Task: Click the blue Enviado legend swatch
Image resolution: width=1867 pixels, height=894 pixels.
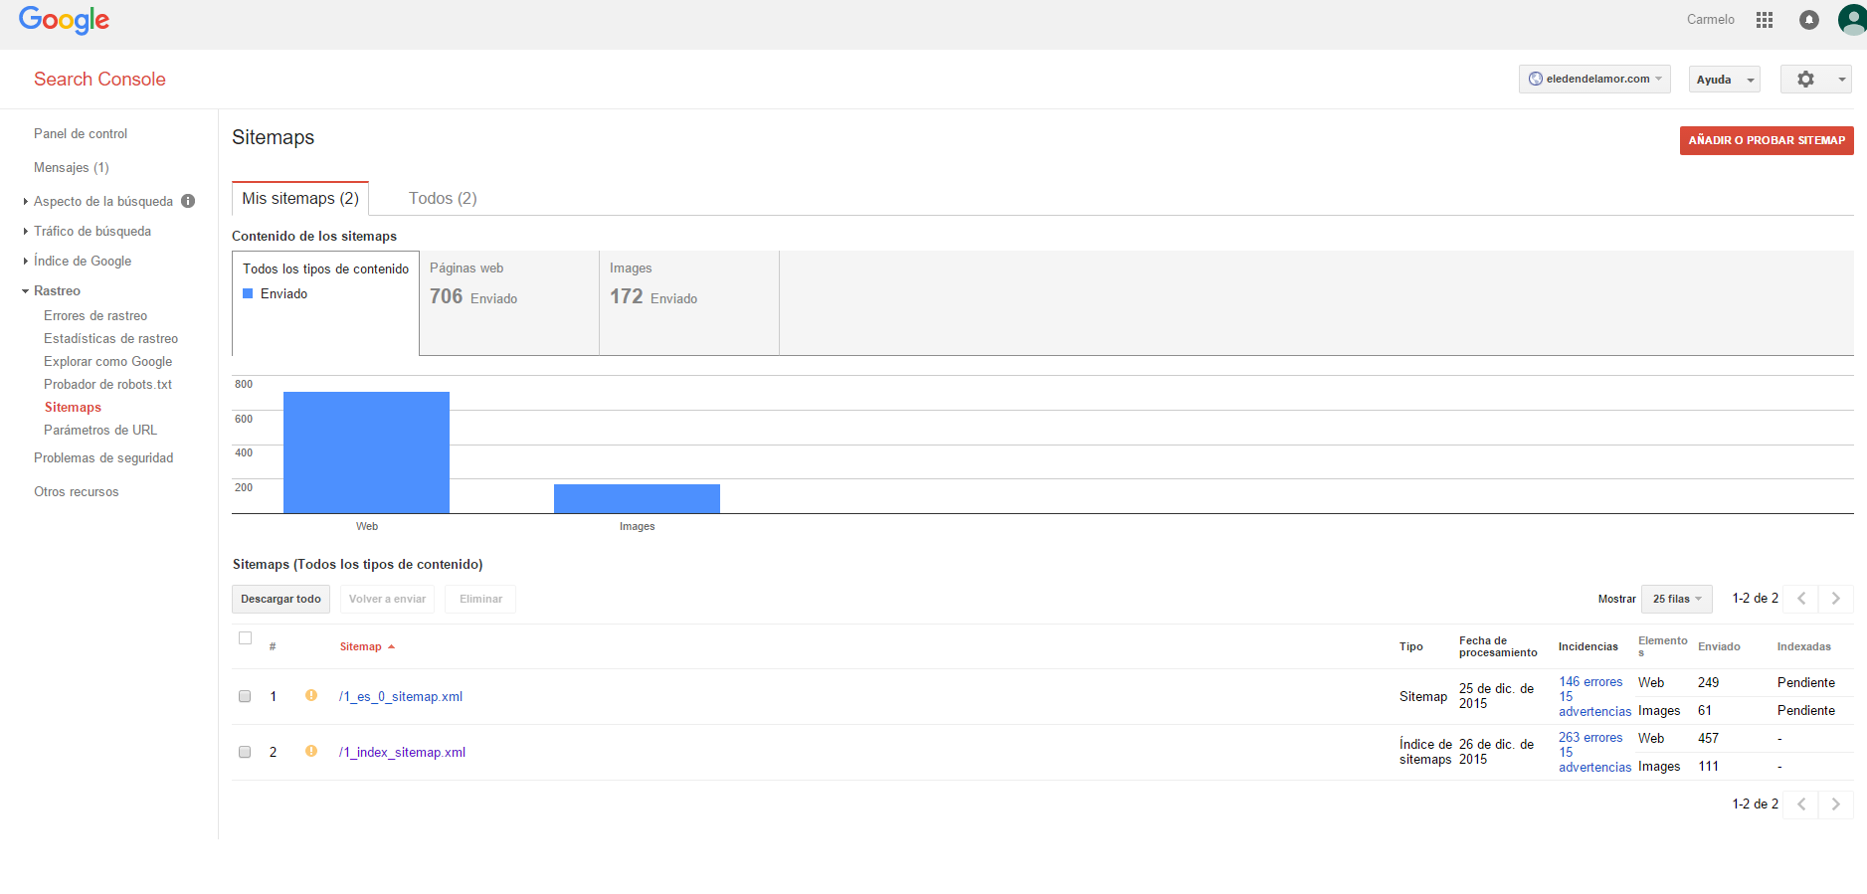Action: point(248,293)
